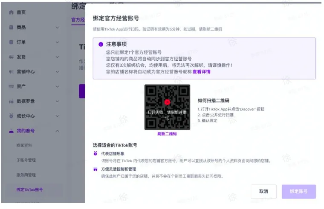The width and height of the screenshot is (324, 209).
Task: Click the 扫码失败 error message text
Action: pos(167,115)
